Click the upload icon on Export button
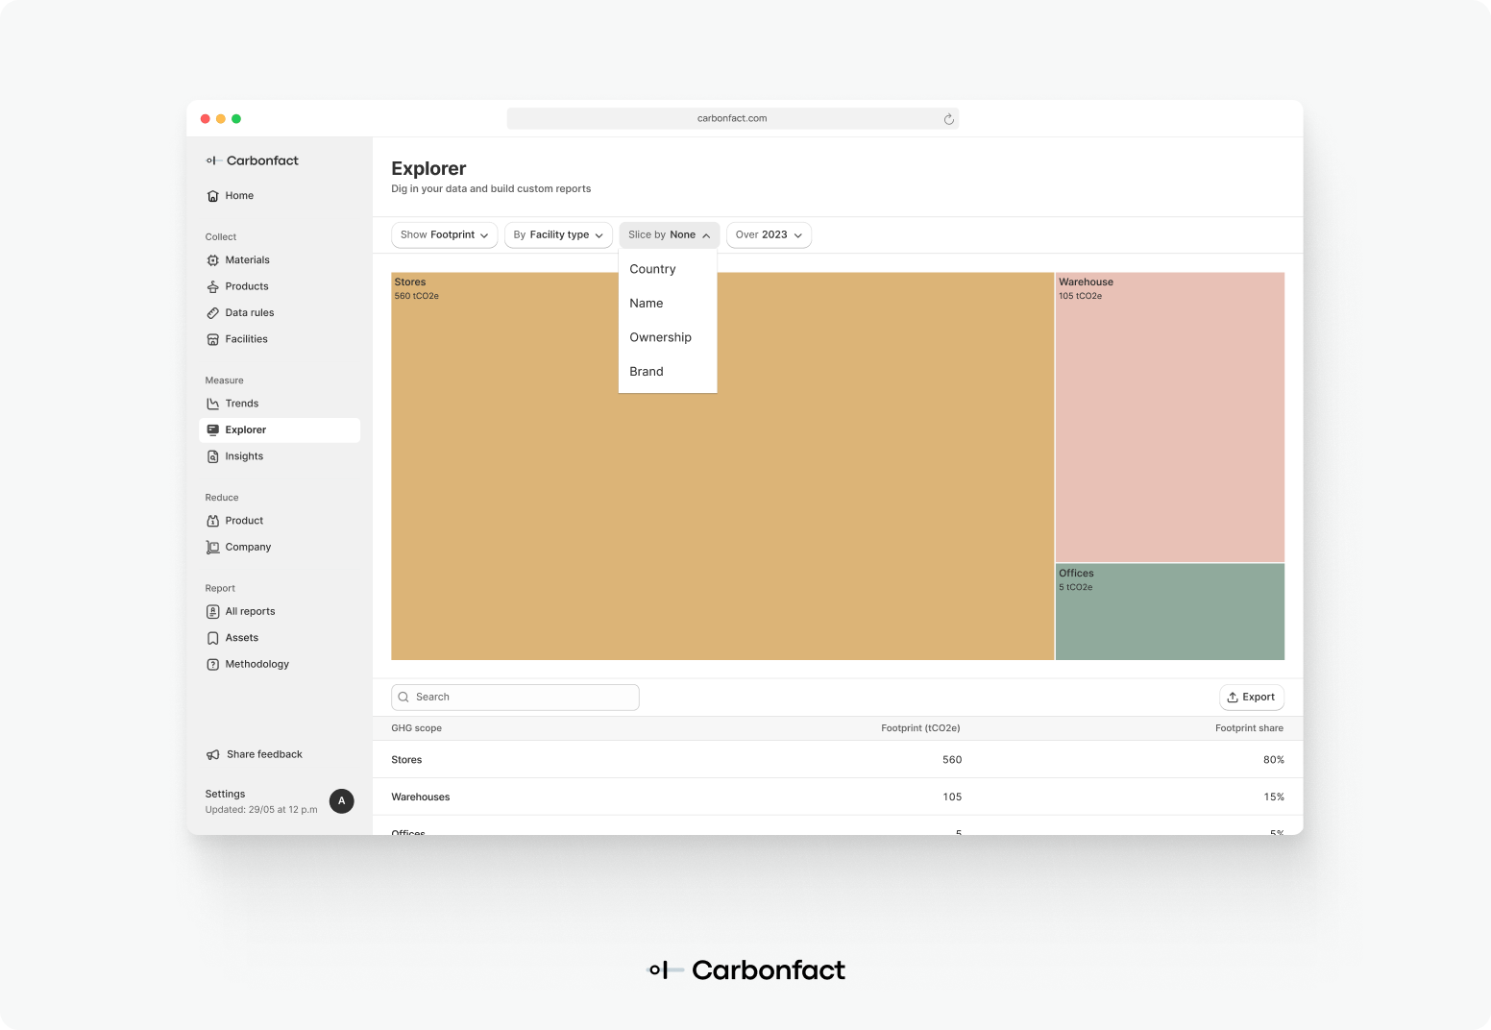The width and height of the screenshot is (1491, 1030). [x=1233, y=698]
